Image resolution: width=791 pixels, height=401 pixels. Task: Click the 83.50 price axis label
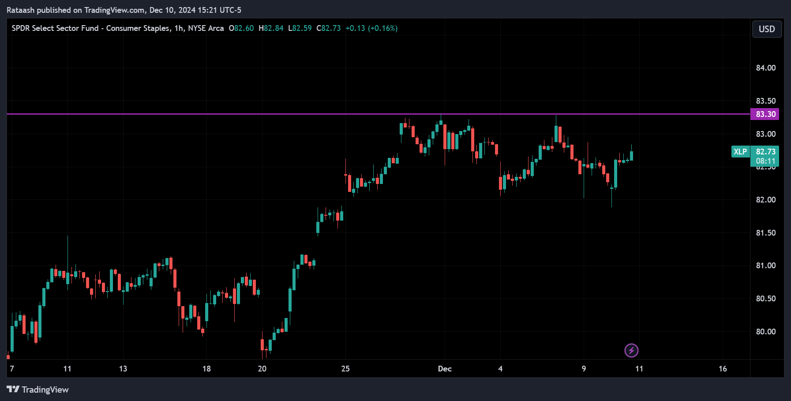pyautogui.click(x=765, y=101)
